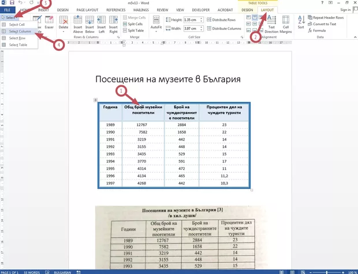Viewport: 358px width, 274px height.
Task: Open Word Help question mark
Action: 322,3
